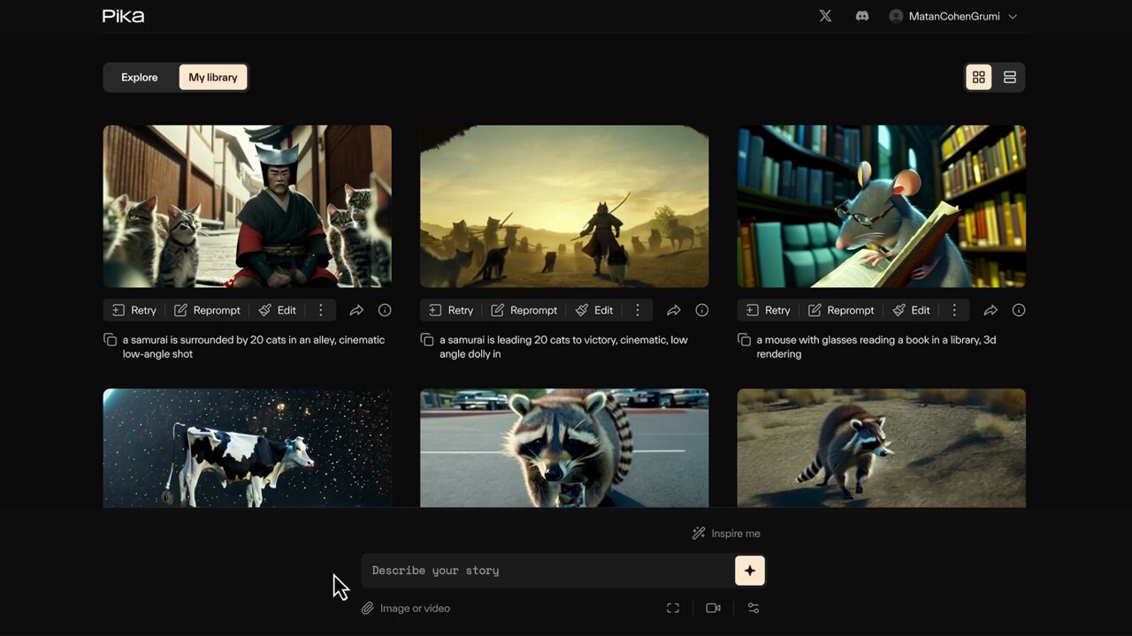
Task: Expand the MatanCohenGrumi account dropdown arrow
Action: coord(1013,17)
